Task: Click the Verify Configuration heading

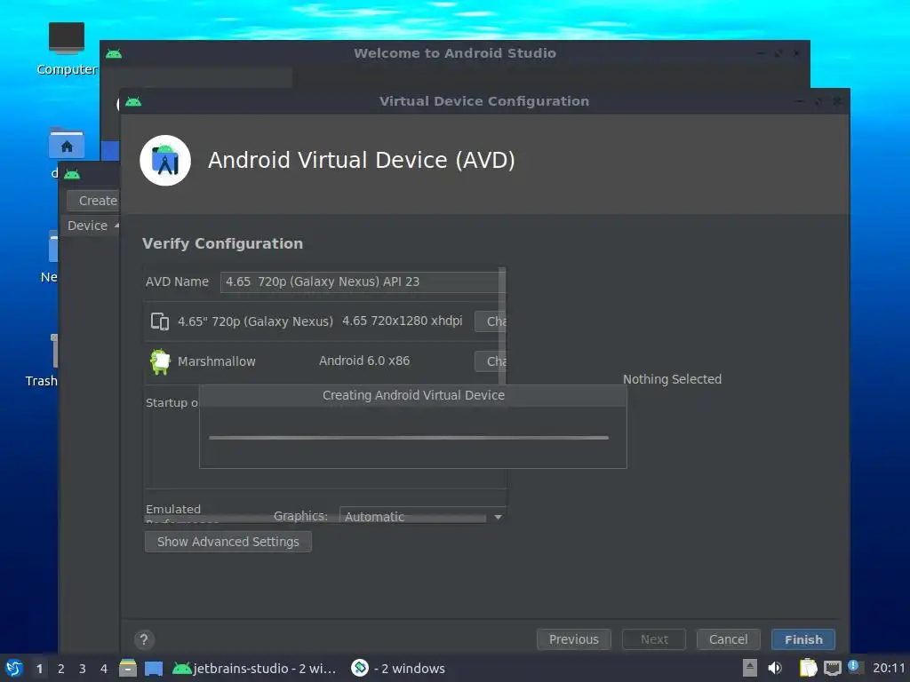Action: [222, 243]
